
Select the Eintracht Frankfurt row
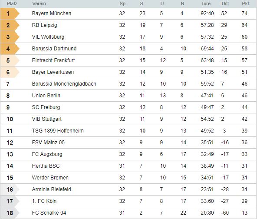tap(128, 60)
